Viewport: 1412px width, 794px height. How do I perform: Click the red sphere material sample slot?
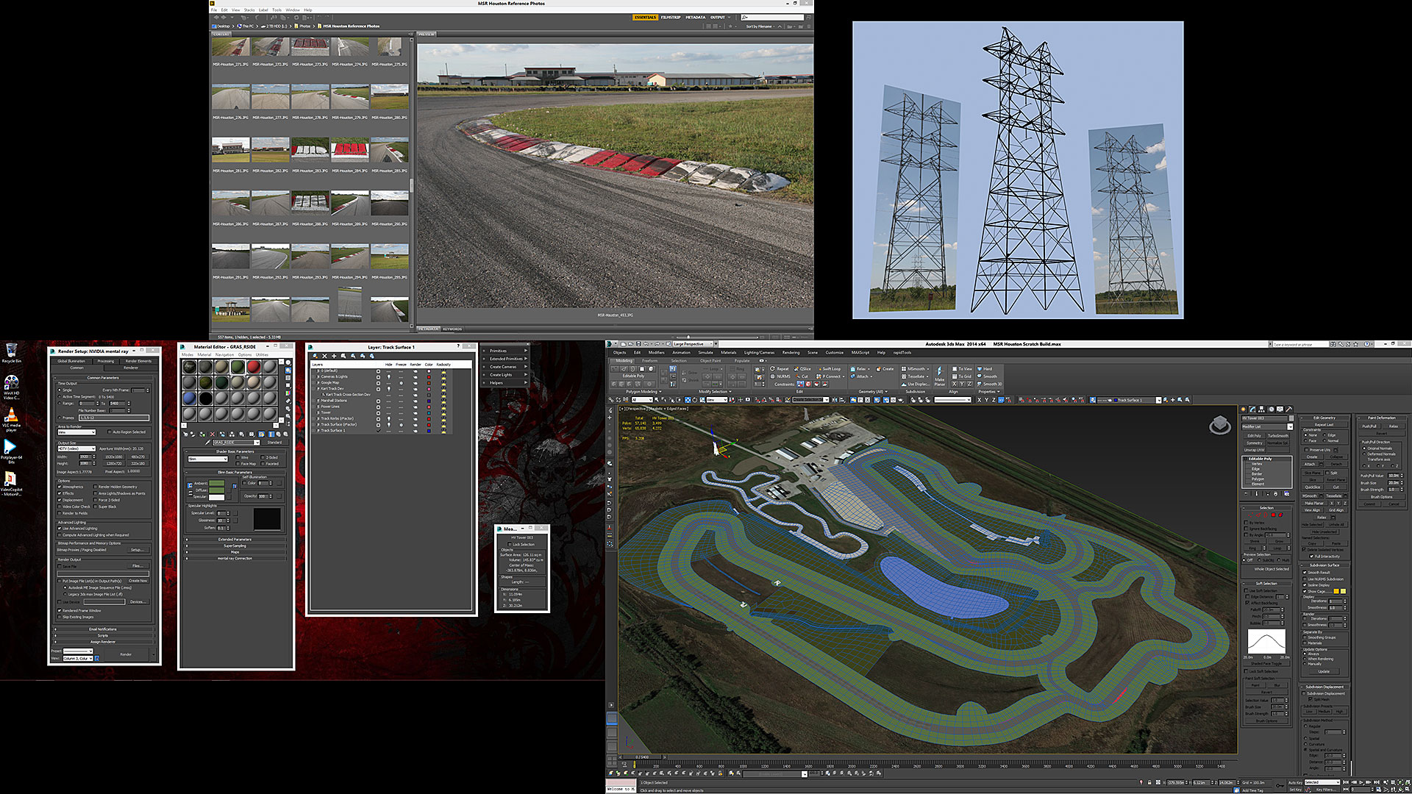(254, 366)
